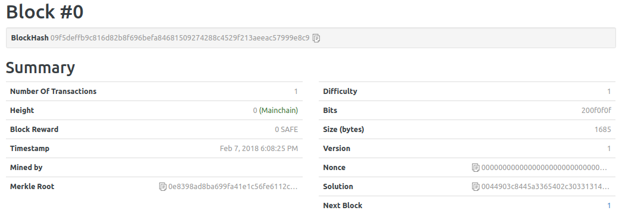The height and width of the screenshot is (223, 622).
Task: Click the green (Mainchain) label
Action: 278,110
